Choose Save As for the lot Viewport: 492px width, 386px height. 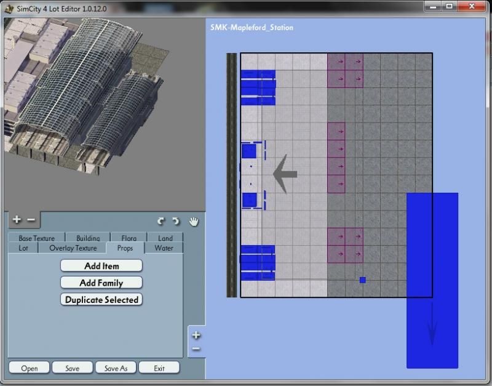coord(116,368)
